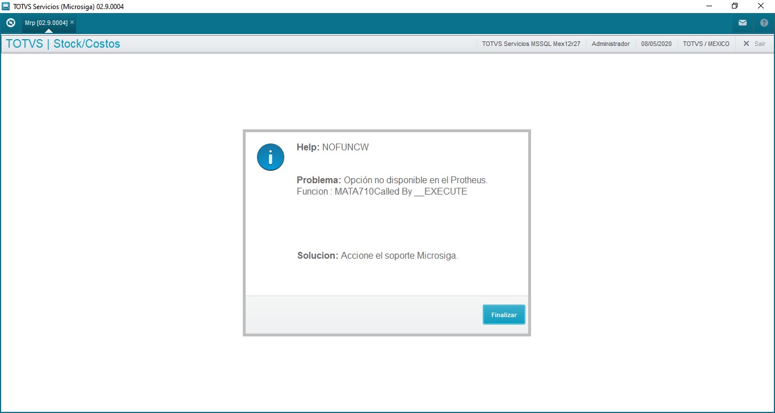Open the mail envelope icon
Viewport: 775px width, 413px height.
(742, 23)
